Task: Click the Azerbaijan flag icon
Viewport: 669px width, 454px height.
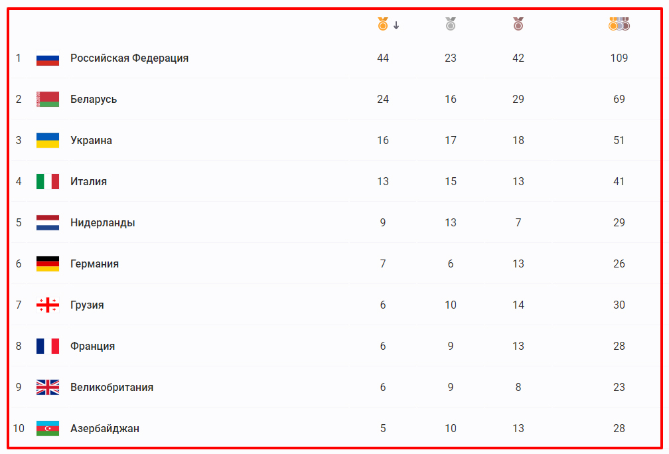Action: pos(48,428)
